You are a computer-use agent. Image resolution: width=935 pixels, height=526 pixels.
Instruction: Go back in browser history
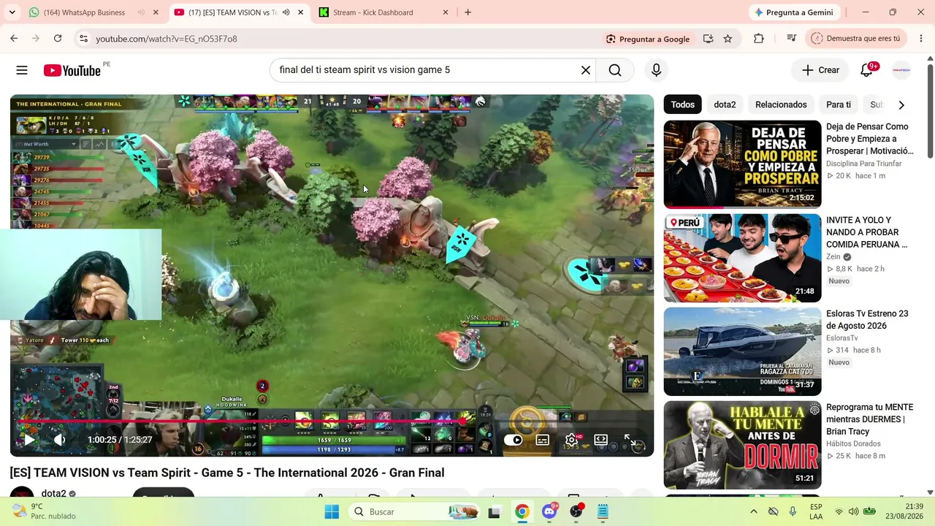point(14,39)
